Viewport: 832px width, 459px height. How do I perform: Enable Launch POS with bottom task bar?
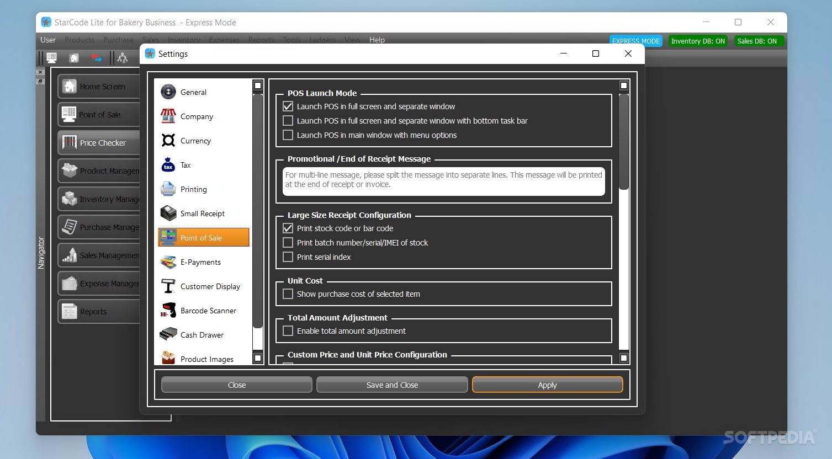click(x=288, y=121)
